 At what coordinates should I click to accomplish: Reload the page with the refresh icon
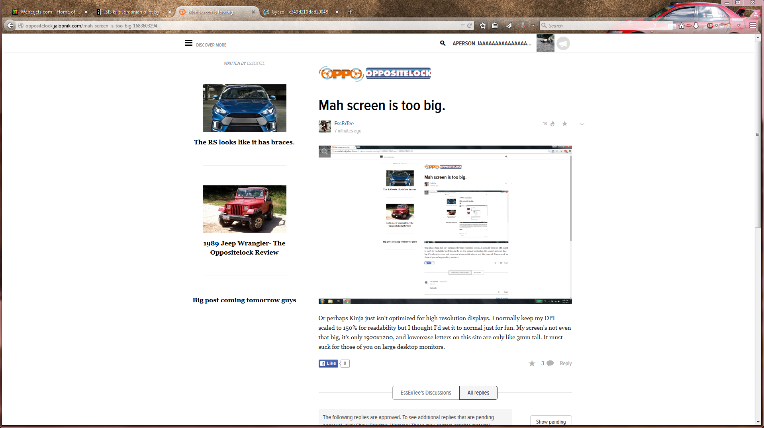click(x=469, y=25)
